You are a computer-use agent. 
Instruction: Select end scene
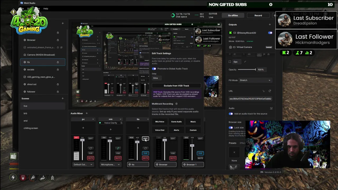[x=43, y=121]
